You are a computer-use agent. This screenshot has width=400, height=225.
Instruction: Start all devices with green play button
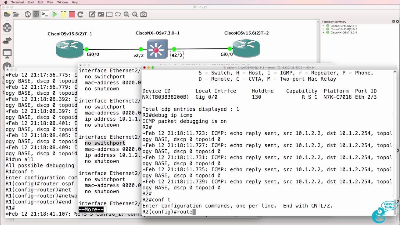tap(55, 14)
